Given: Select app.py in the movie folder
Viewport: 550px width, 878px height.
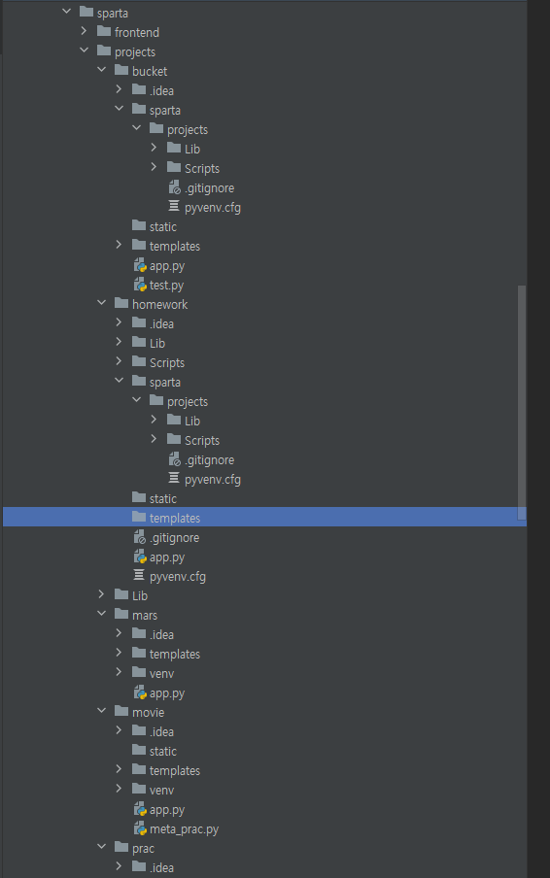Looking at the screenshot, I should tap(167, 810).
